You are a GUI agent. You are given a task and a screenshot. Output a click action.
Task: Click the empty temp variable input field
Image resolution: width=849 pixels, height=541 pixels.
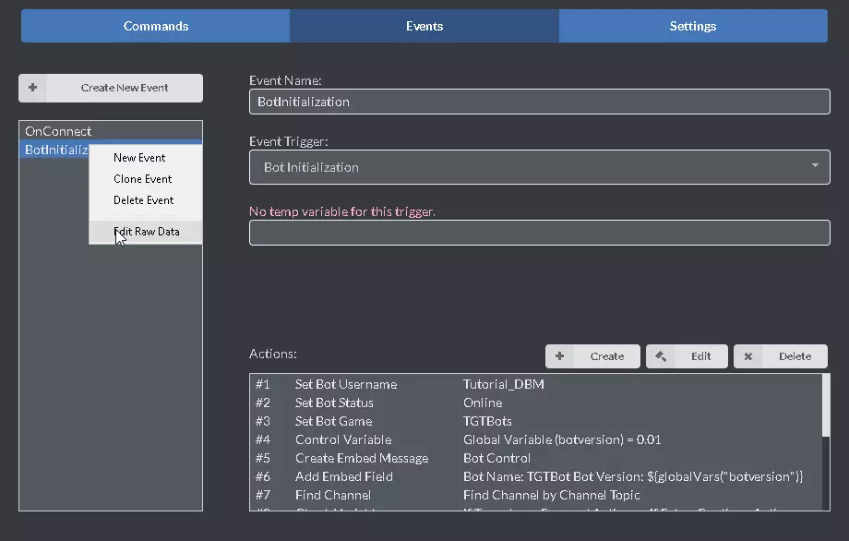539,233
